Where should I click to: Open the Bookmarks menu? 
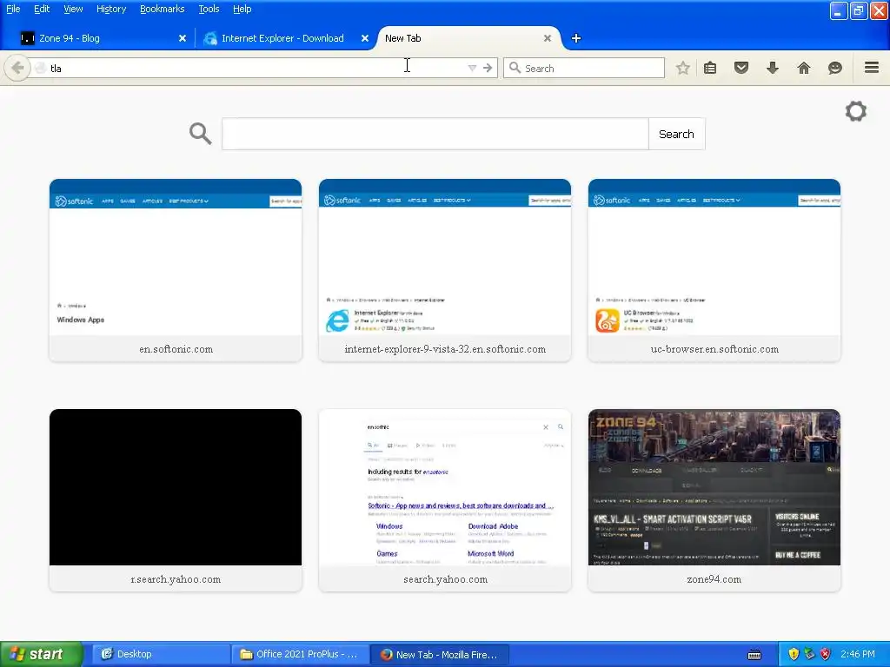(x=163, y=9)
